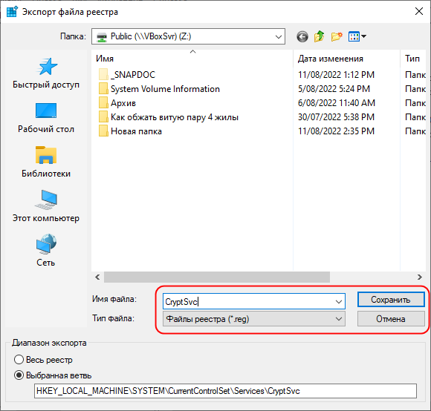
Task: Open the view menu icon
Action: click(357, 36)
